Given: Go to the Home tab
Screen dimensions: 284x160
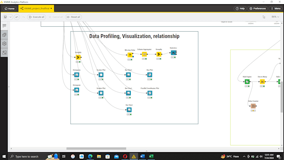Looking at the screenshot, I should pos(10,8).
